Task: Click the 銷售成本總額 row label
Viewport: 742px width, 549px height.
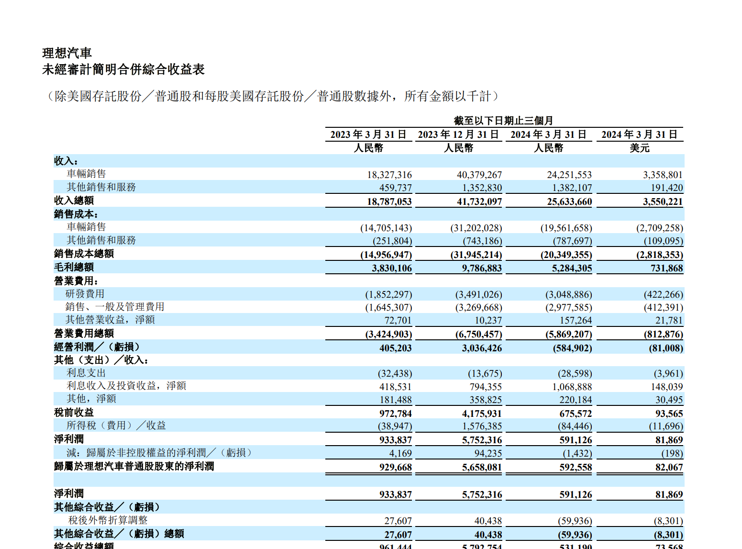Action: [x=84, y=254]
